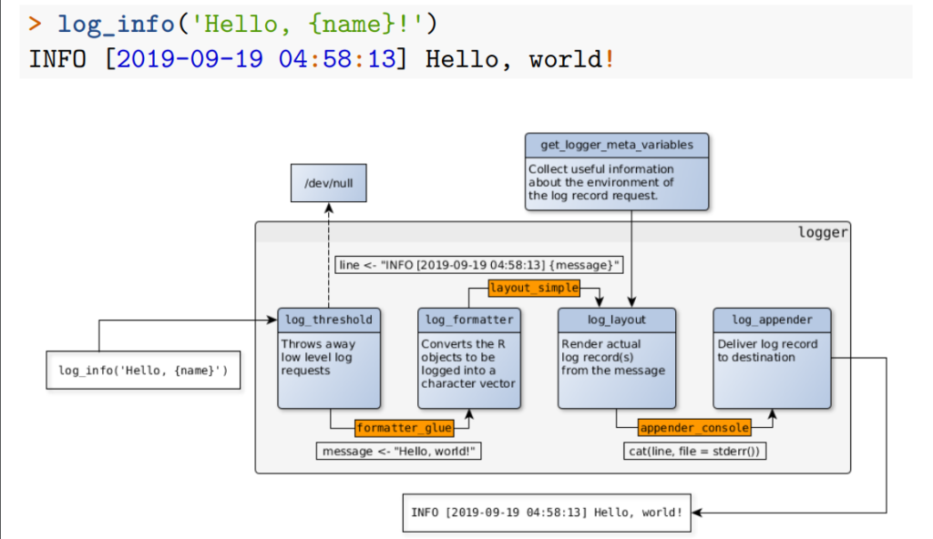Click the get_logger_meta_variables header
This screenshot has height=539, width=933.
click(x=617, y=145)
